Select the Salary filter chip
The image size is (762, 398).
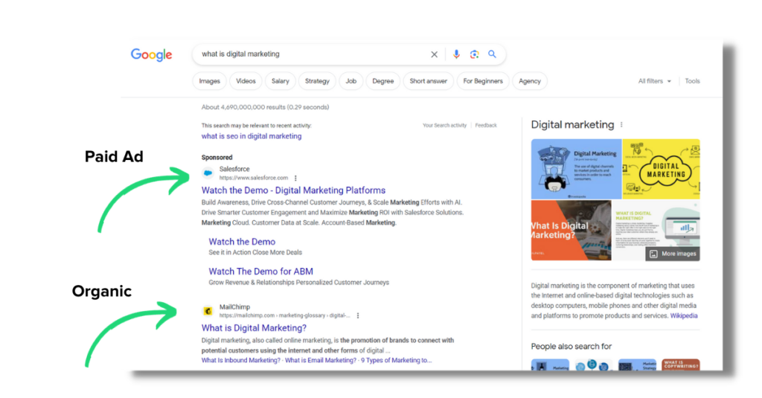(280, 81)
